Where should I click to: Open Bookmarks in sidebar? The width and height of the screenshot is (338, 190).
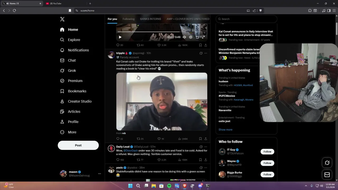coord(73,91)
